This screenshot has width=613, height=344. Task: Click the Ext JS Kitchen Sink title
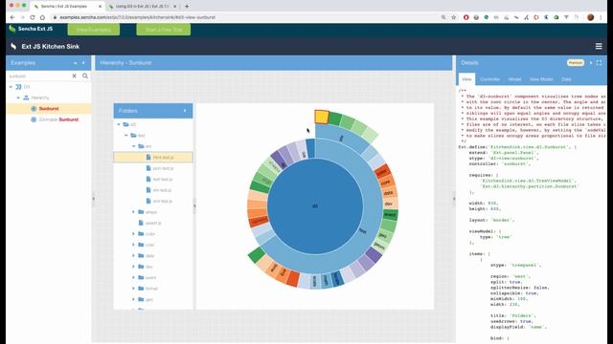click(51, 46)
